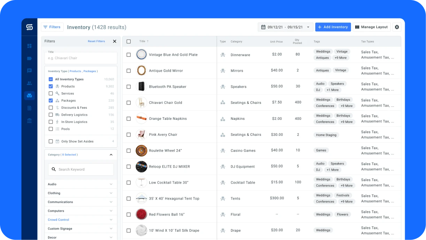The height and width of the screenshot is (240, 426).
Task: Sort by the Title column header
Action: coord(142,41)
